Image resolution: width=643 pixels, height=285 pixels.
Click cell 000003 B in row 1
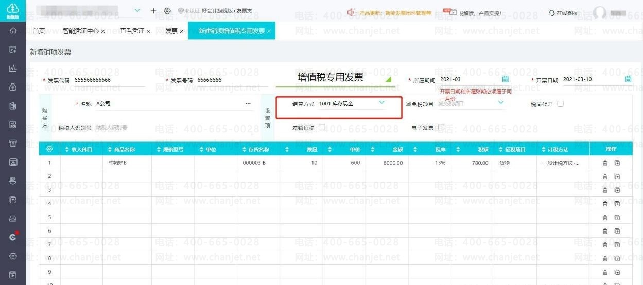(x=258, y=163)
